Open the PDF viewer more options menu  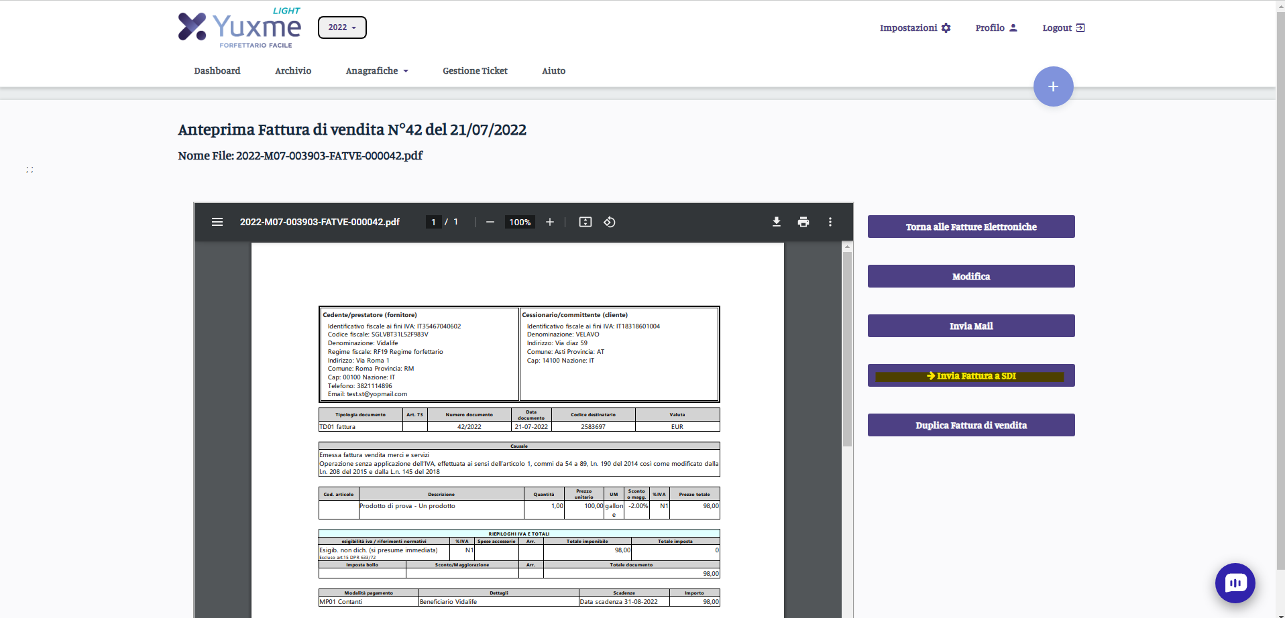pyautogui.click(x=830, y=222)
